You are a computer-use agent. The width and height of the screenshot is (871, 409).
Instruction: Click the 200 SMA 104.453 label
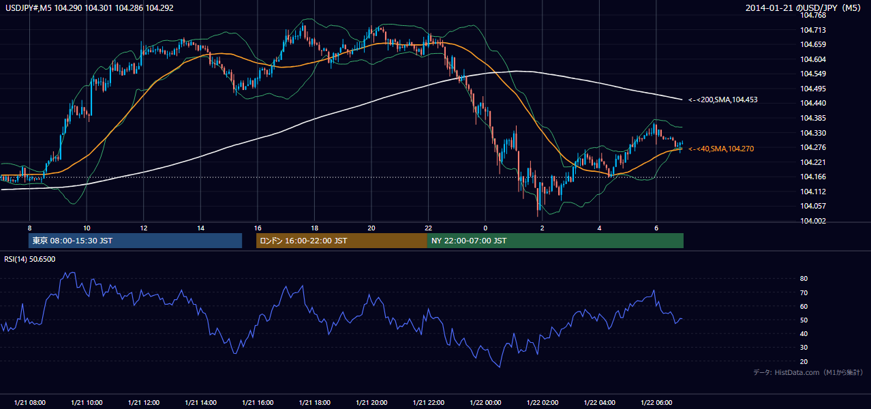[x=723, y=100]
